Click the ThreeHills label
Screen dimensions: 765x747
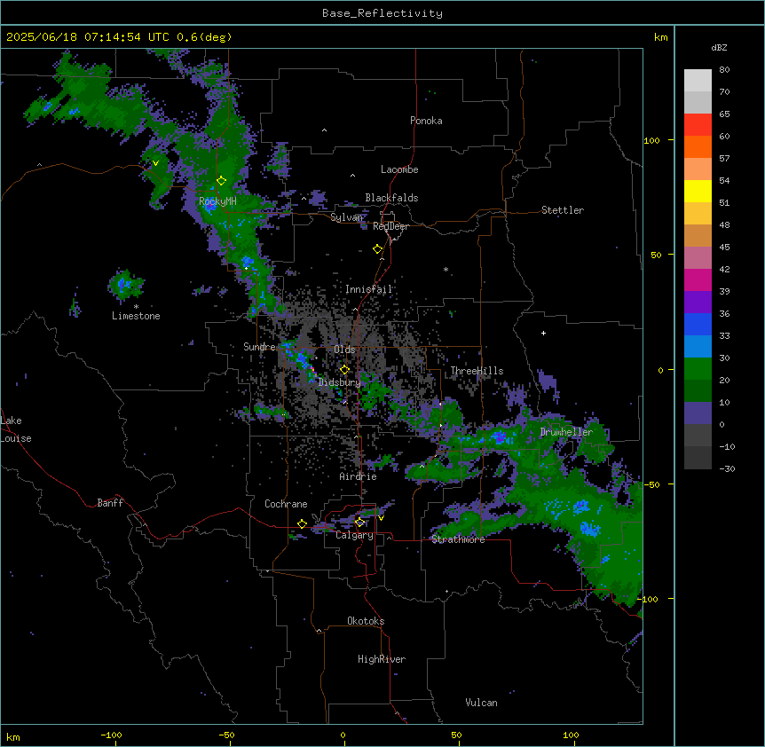tap(477, 371)
